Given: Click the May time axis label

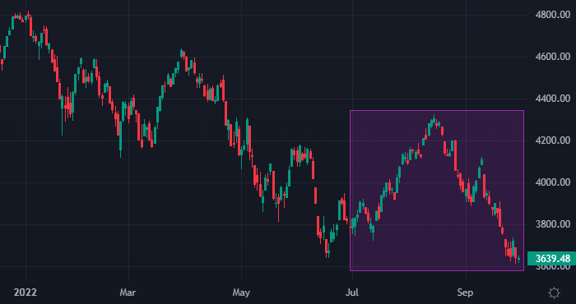Looking at the screenshot, I should [x=241, y=292].
